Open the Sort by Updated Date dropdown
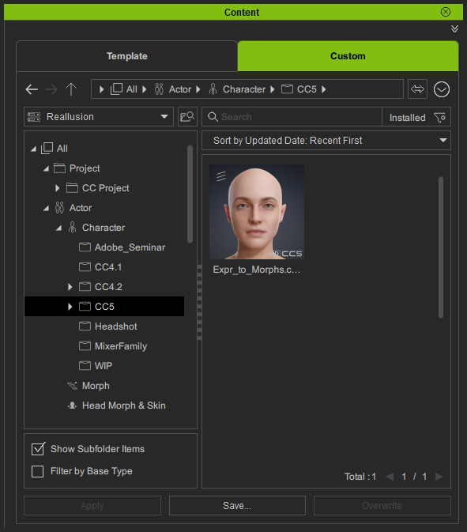The image size is (467, 532). pyautogui.click(x=326, y=141)
